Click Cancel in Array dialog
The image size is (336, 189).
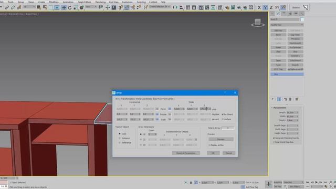coord(229,153)
